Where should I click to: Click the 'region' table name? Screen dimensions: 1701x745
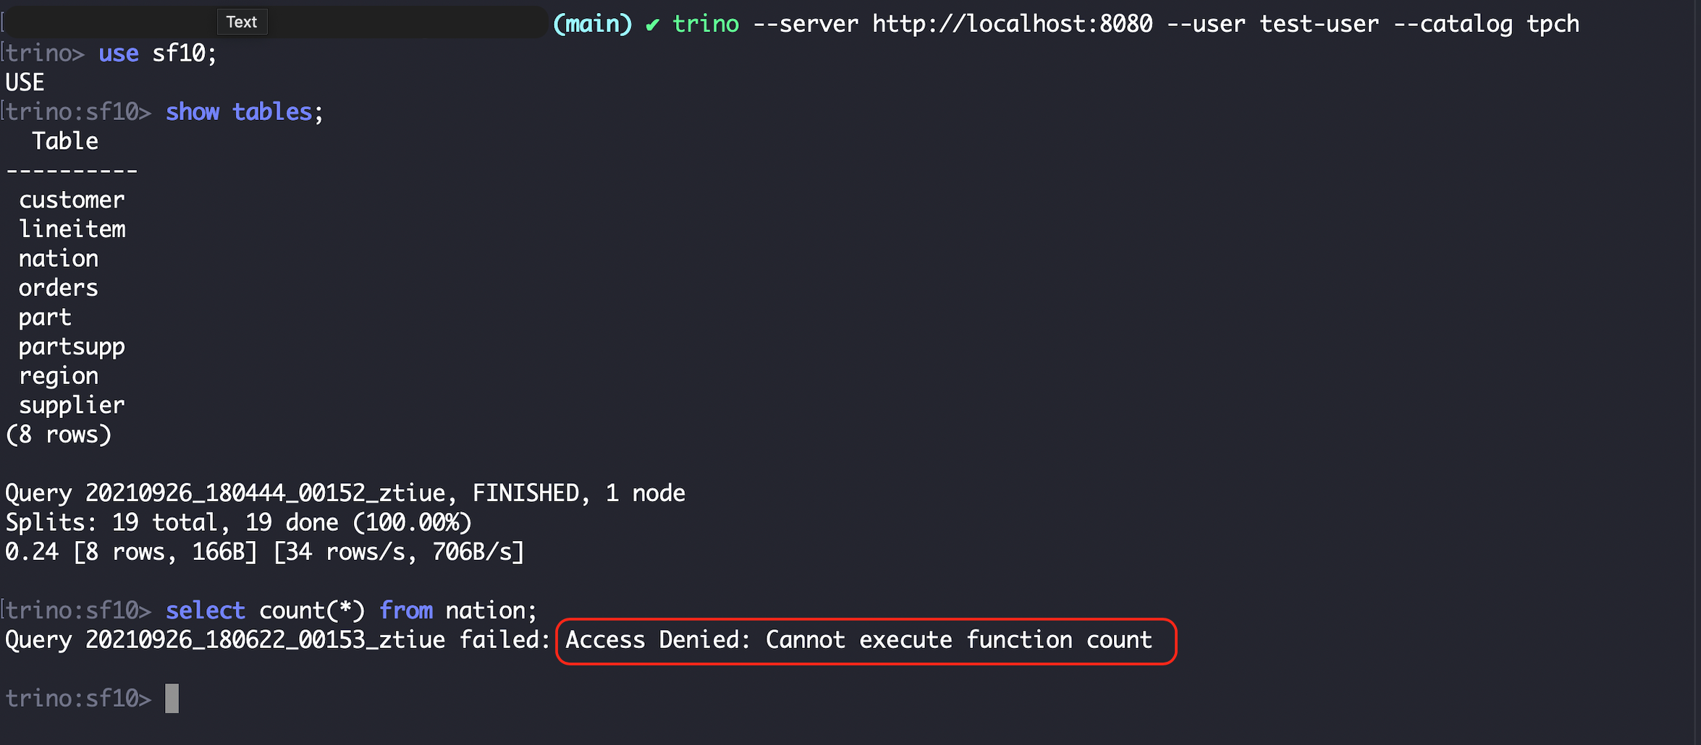click(59, 376)
